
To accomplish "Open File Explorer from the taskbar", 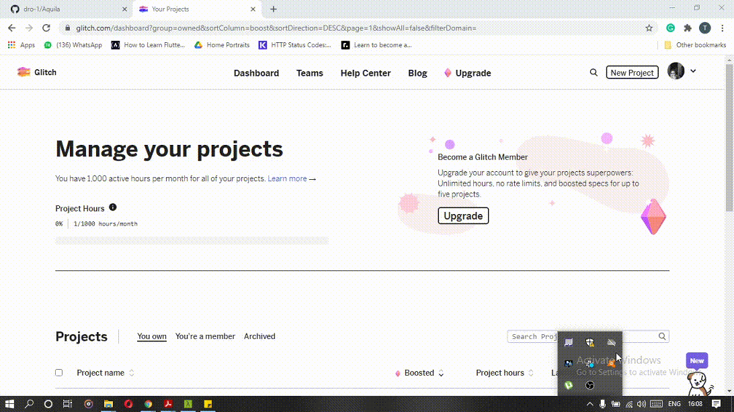I will click(x=108, y=403).
